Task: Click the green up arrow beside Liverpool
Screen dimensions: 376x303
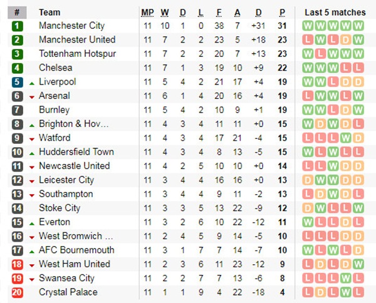Action: (x=31, y=83)
